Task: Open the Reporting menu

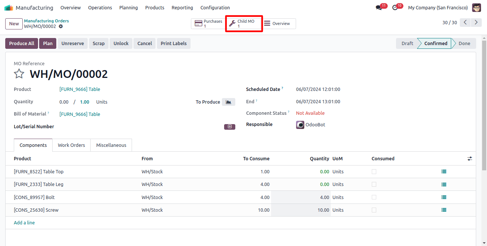Action: click(x=182, y=7)
